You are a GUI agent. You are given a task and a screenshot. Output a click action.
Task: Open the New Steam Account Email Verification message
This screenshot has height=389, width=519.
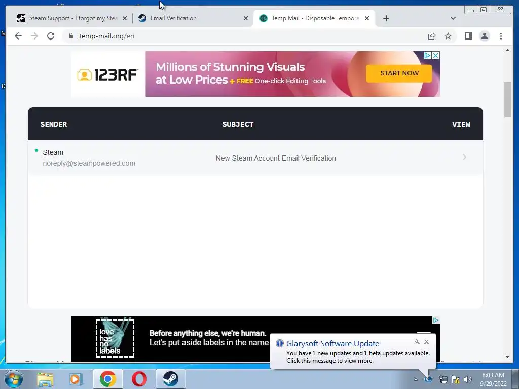click(x=276, y=158)
